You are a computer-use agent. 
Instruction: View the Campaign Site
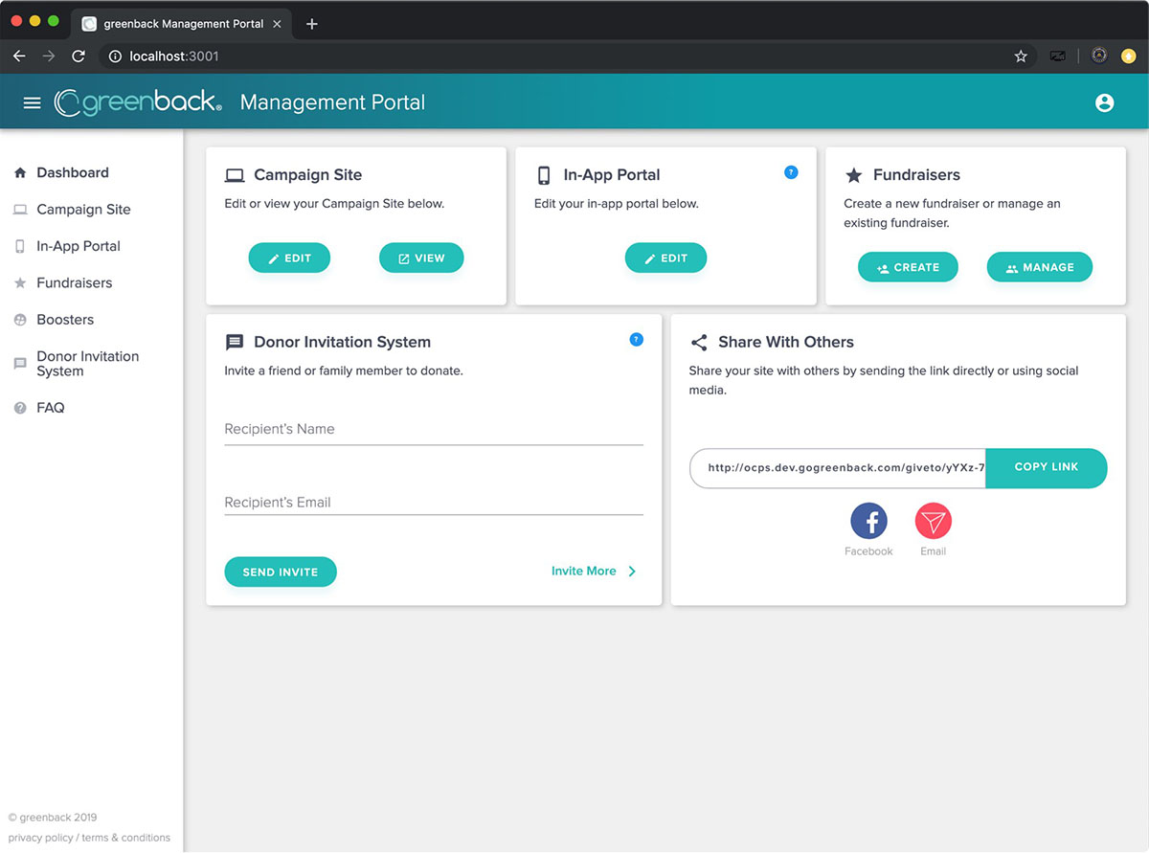[421, 258]
